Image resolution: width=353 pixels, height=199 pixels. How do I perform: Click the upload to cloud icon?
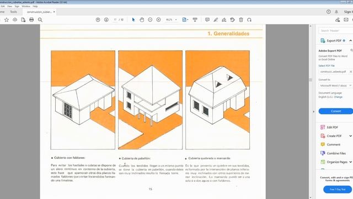pos(15,20)
